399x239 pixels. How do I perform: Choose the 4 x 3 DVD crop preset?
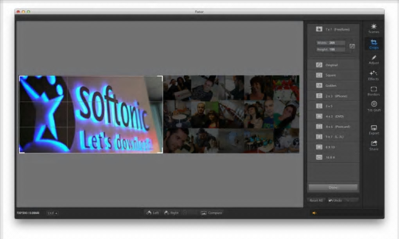(x=333, y=116)
